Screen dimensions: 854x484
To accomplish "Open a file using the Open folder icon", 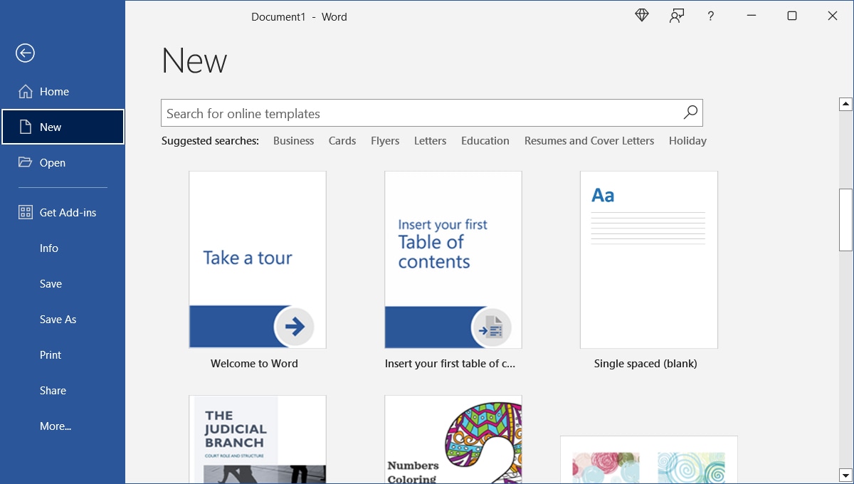I will pos(26,162).
